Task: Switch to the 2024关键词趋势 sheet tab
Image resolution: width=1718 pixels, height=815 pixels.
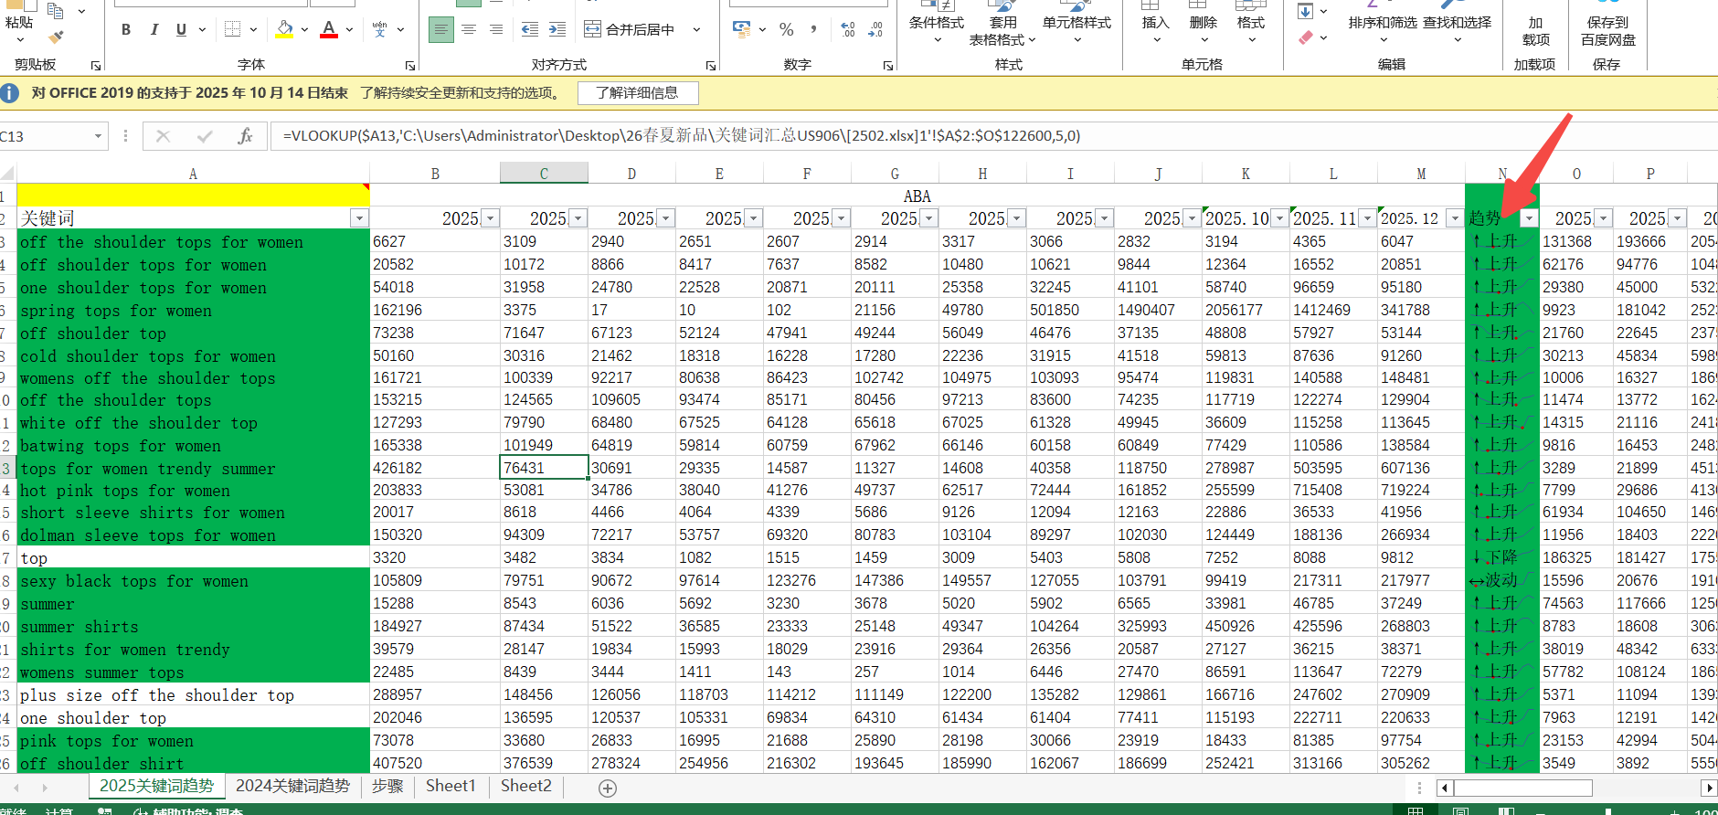Action: tap(292, 786)
